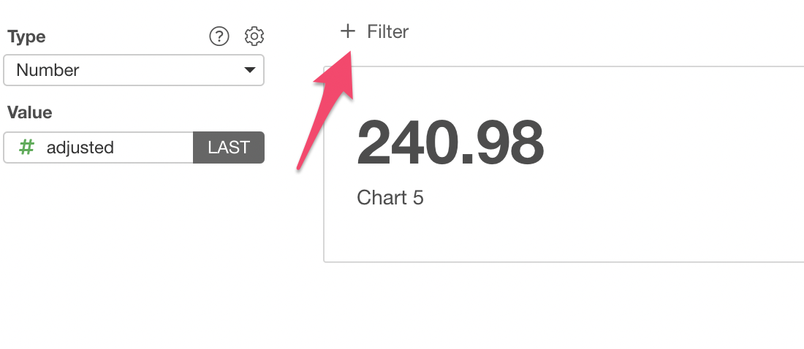Viewport: 804px width, 349px height.
Task: Open the help question mark icon beside Type
Action: coord(219,37)
